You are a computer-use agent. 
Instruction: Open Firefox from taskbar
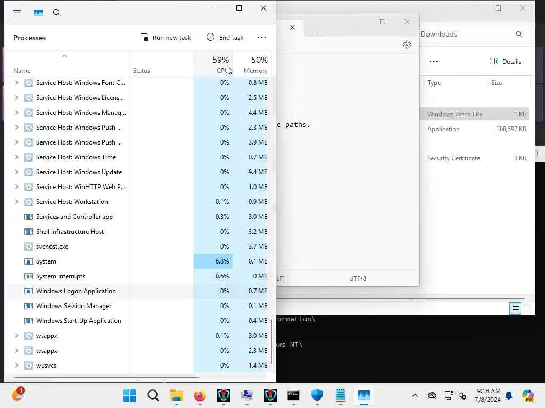[200, 395]
